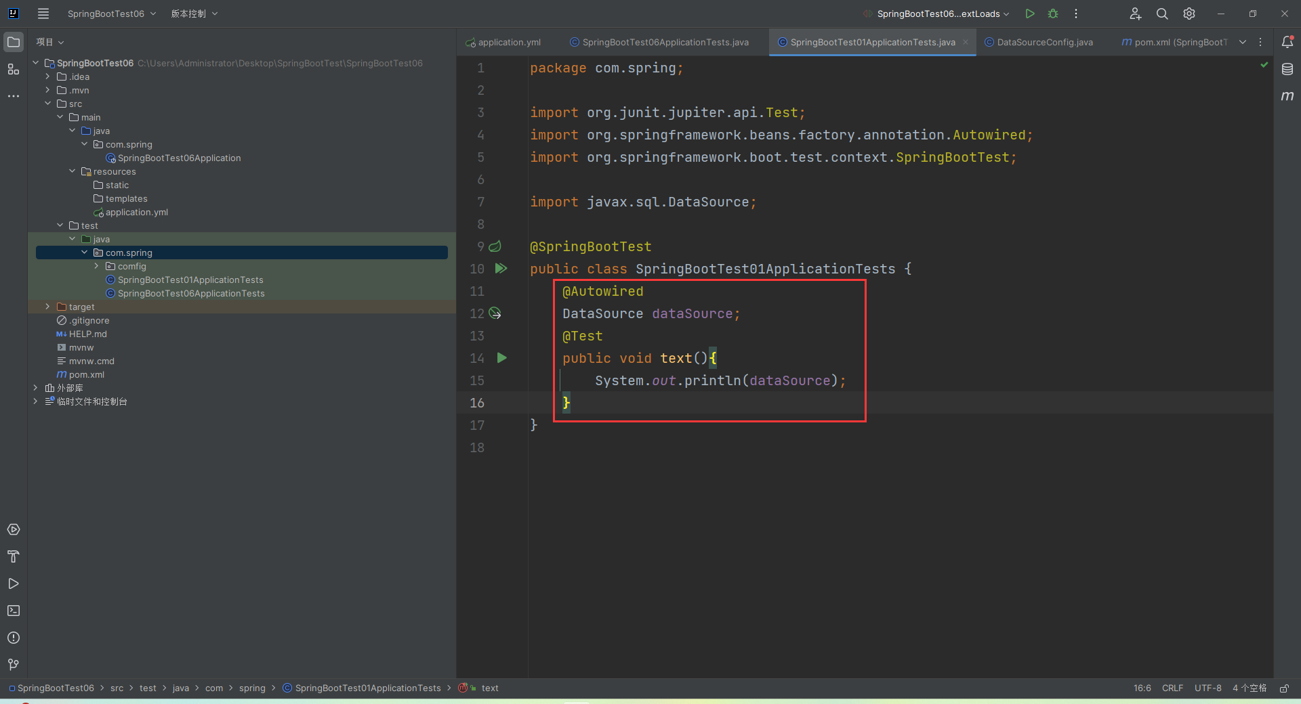Select HELP.md file in tree
The height and width of the screenshot is (704, 1301).
87,334
